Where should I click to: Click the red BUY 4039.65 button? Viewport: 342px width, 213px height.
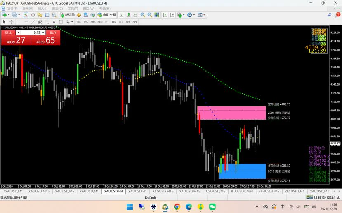(x=45, y=38)
